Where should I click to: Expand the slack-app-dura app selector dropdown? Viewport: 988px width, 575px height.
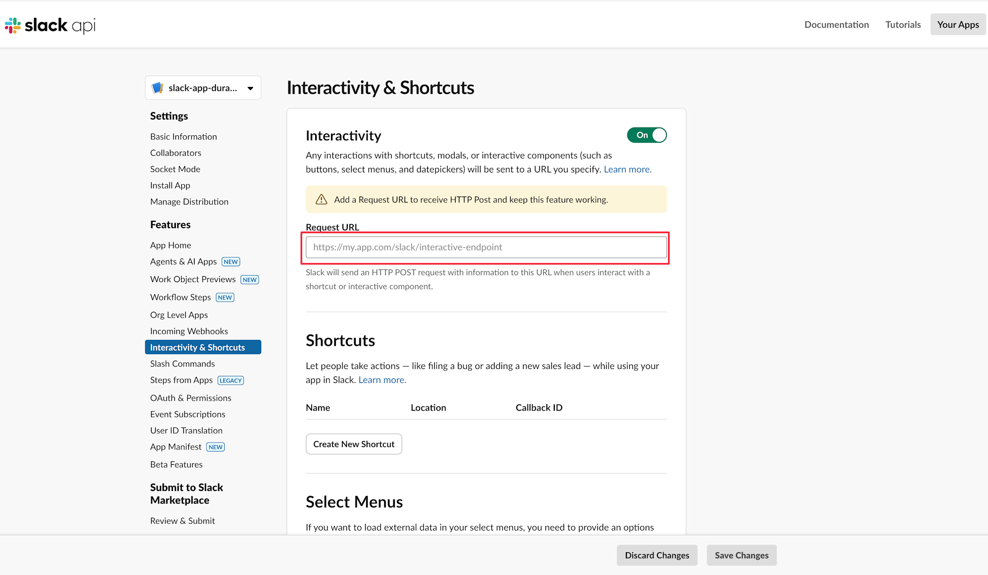[x=250, y=88]
